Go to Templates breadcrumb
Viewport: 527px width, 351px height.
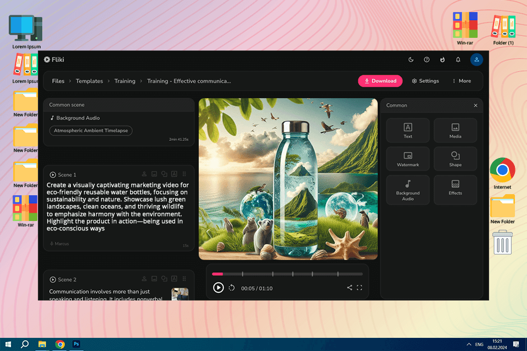tap(89, 81)
